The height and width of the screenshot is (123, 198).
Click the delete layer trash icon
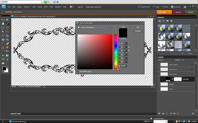click(x=193, y=113)
